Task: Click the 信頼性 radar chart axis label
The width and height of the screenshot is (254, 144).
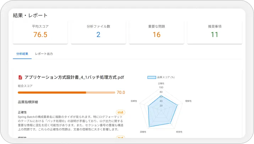Action: click(134, 101)
